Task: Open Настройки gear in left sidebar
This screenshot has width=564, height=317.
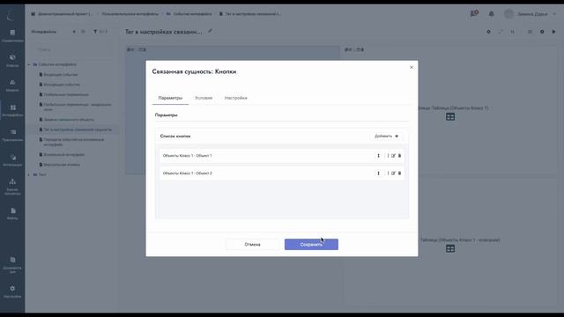Action: pos(12,291)
